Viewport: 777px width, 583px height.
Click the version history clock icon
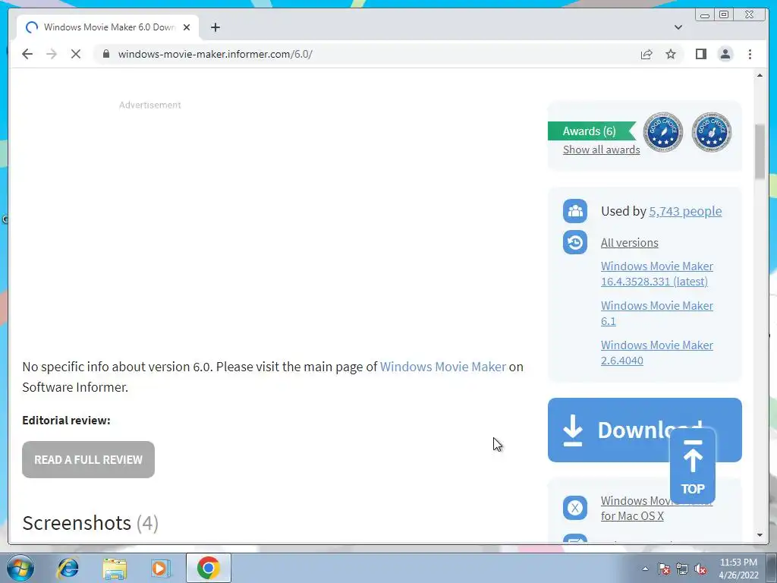(x=575, y=242)
